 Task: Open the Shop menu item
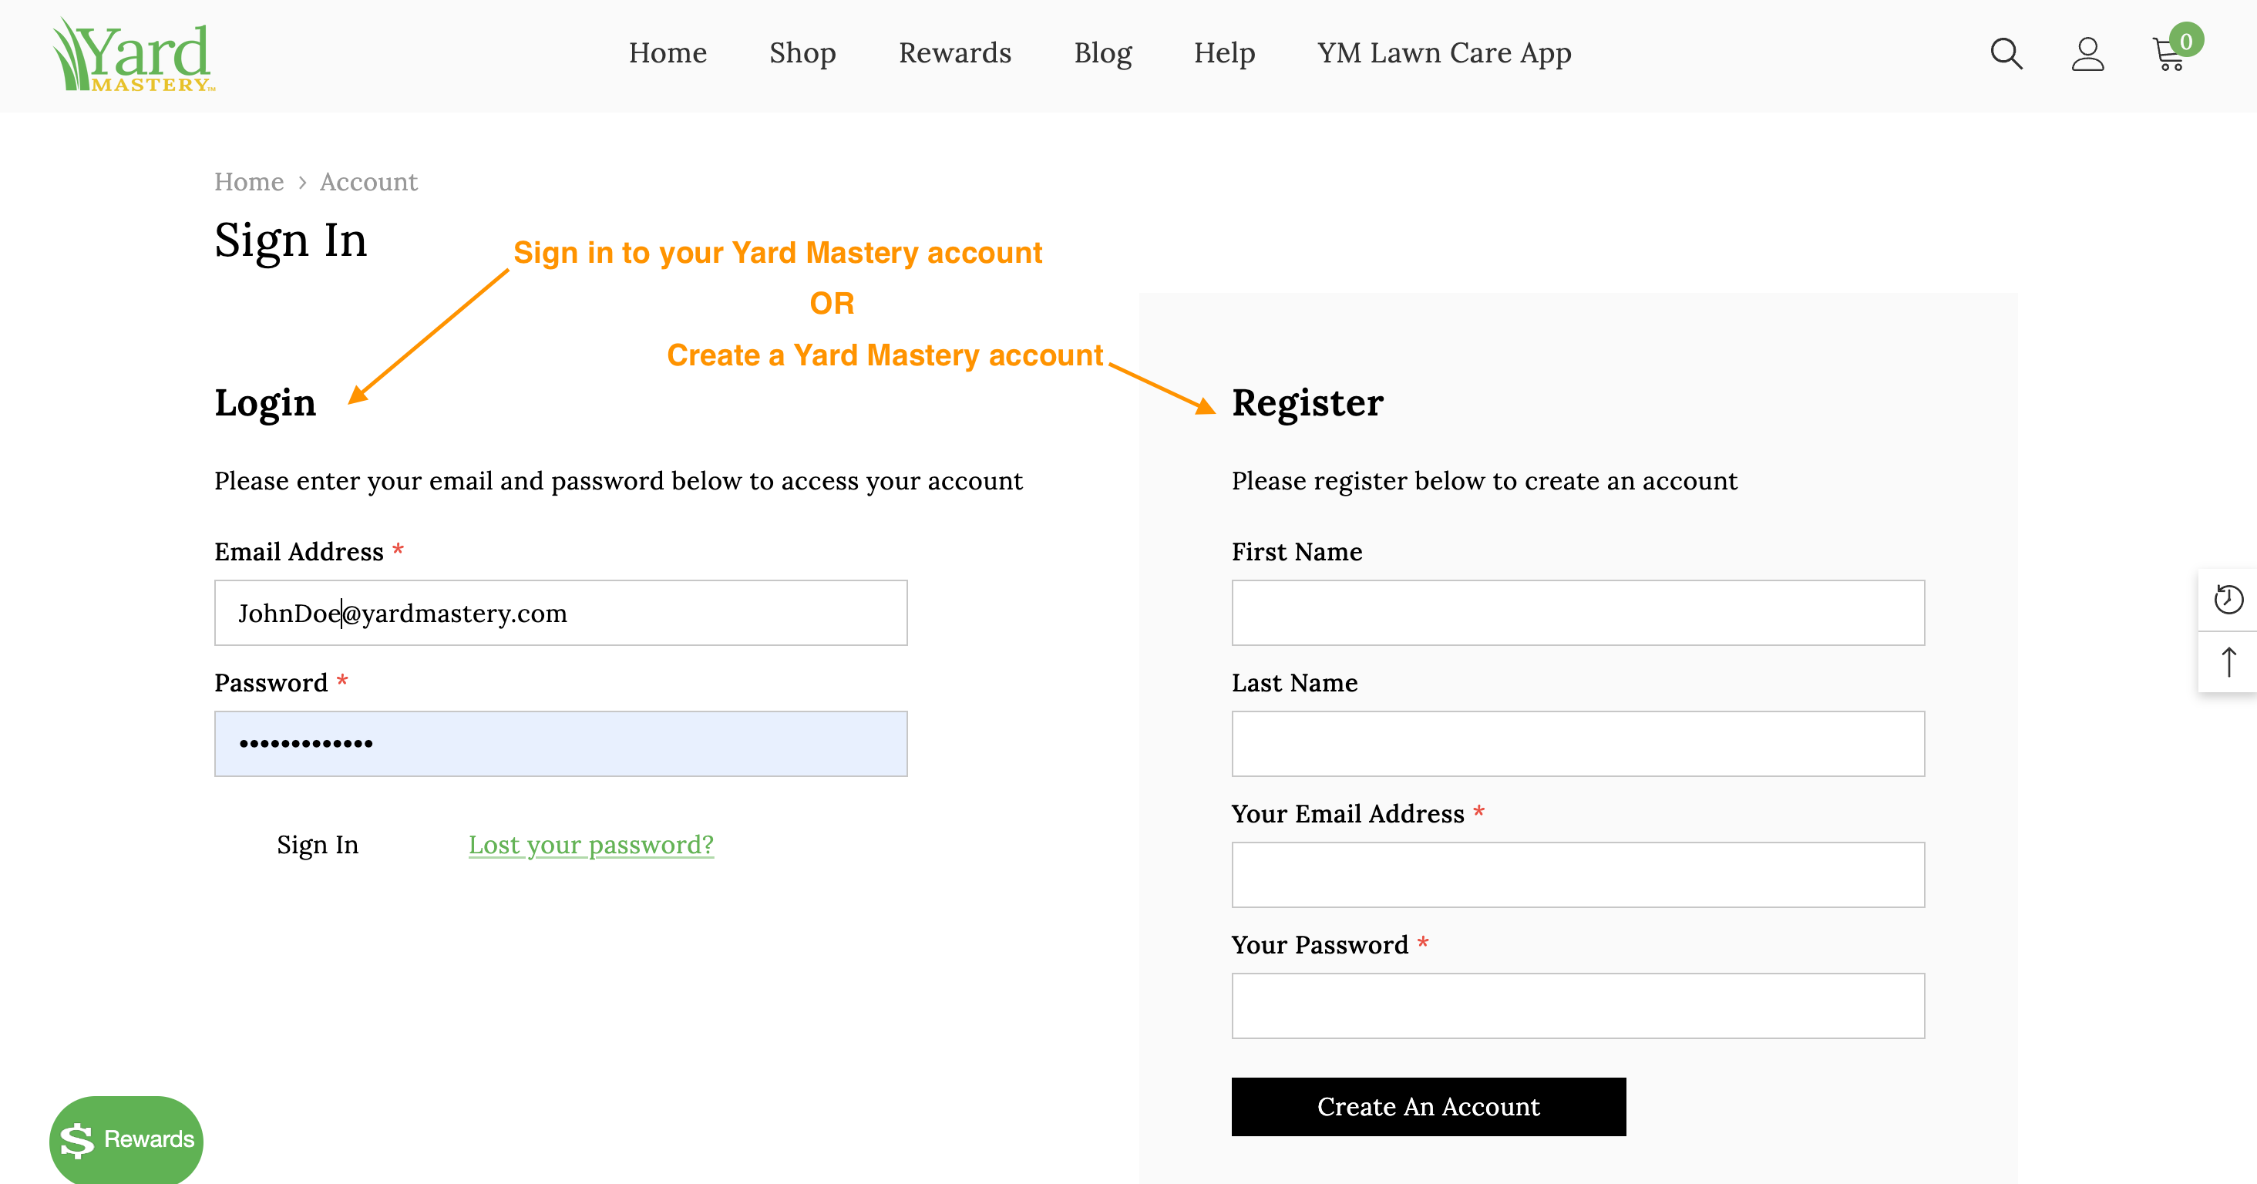(802, 52)
